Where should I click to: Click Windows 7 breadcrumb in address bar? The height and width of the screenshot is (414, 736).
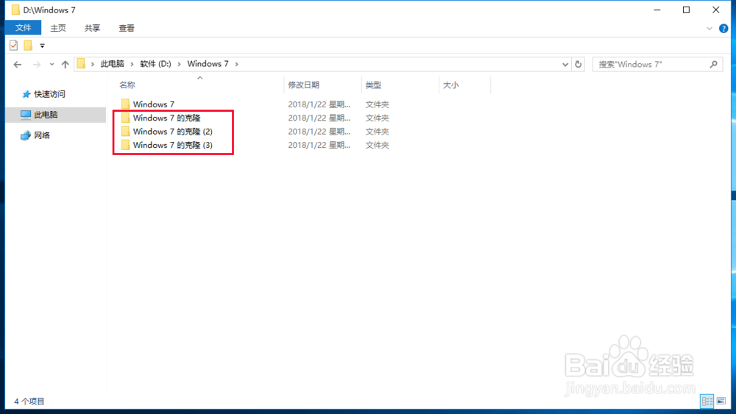coord(208,64)
